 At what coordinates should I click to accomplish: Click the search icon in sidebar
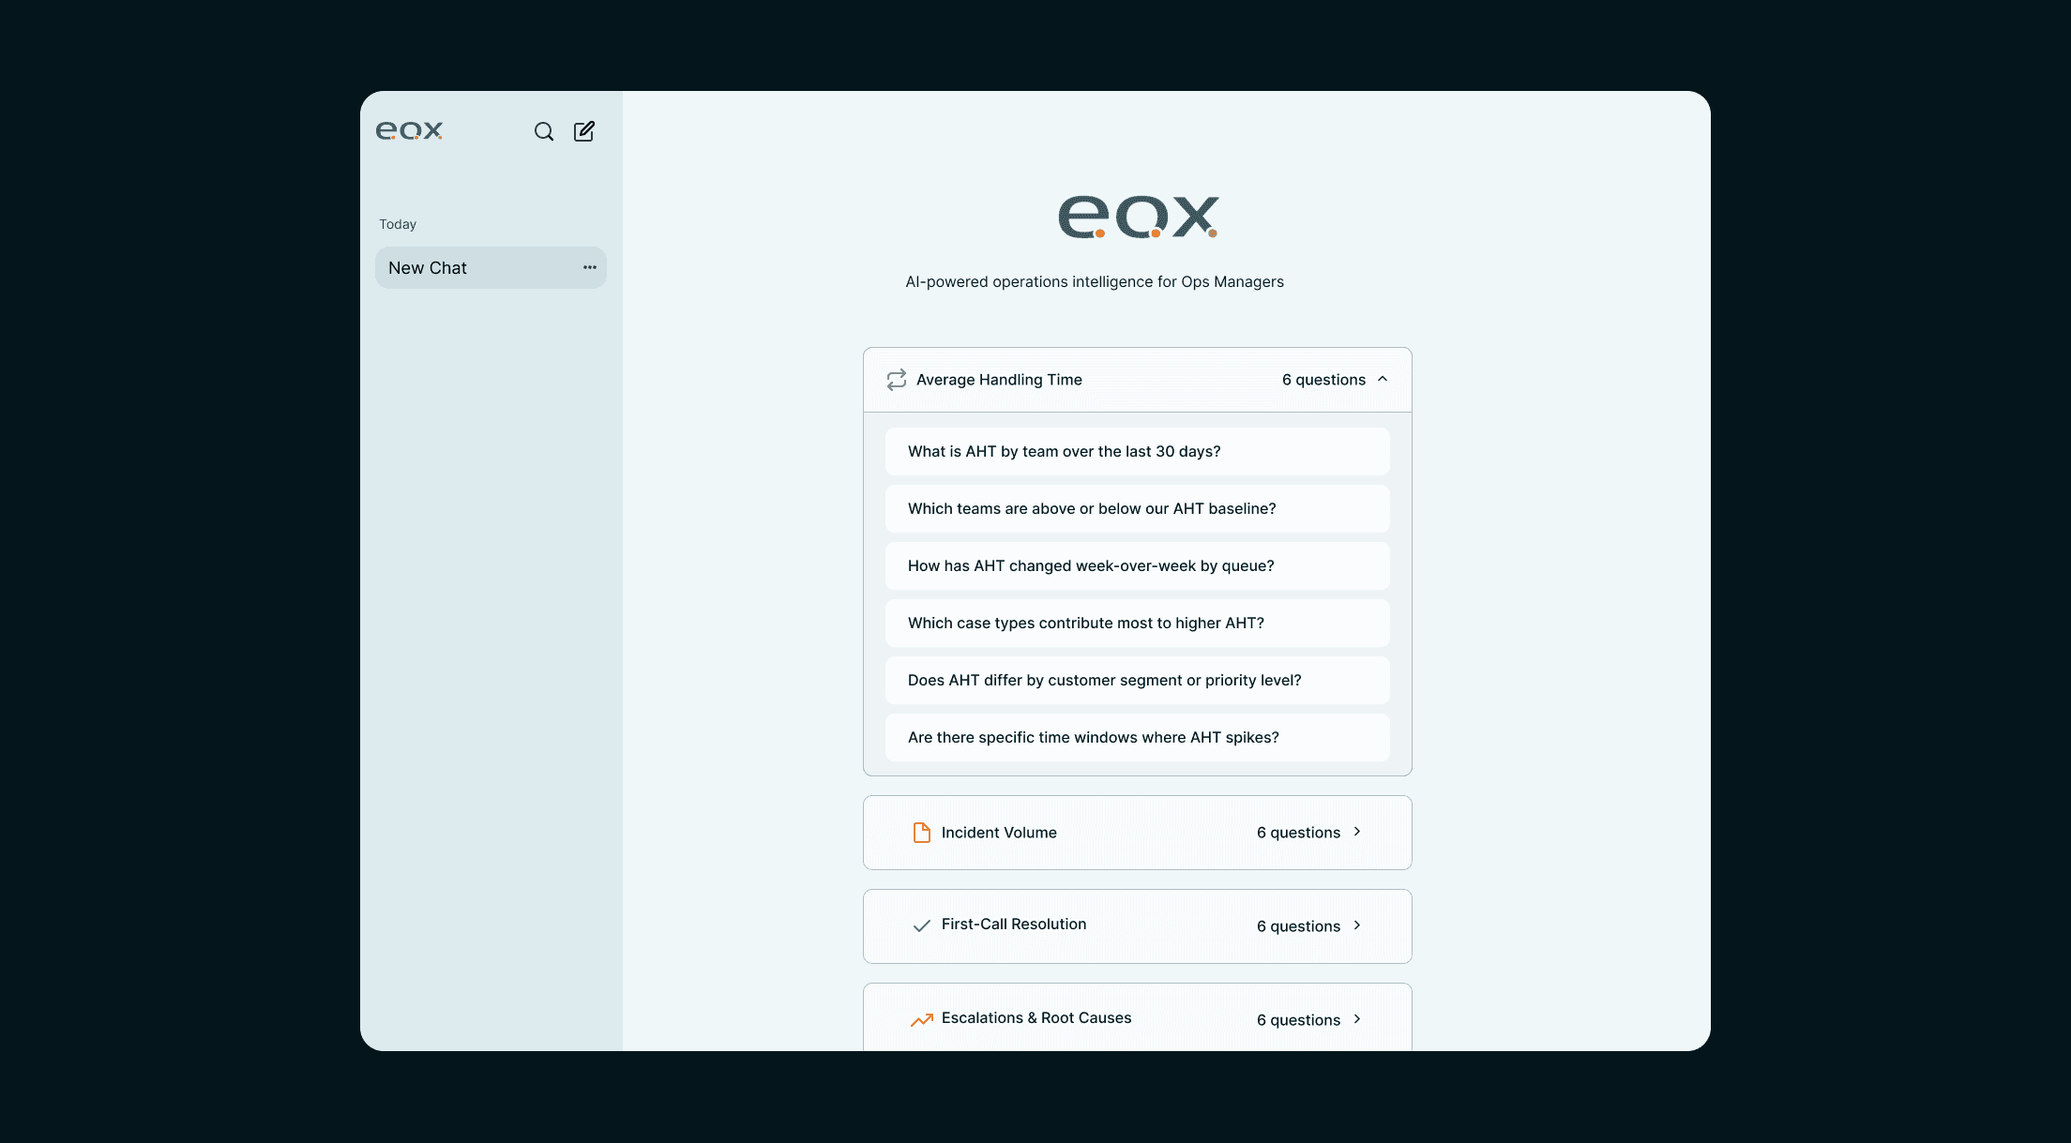pyautogui.click(x=544, y=131)
